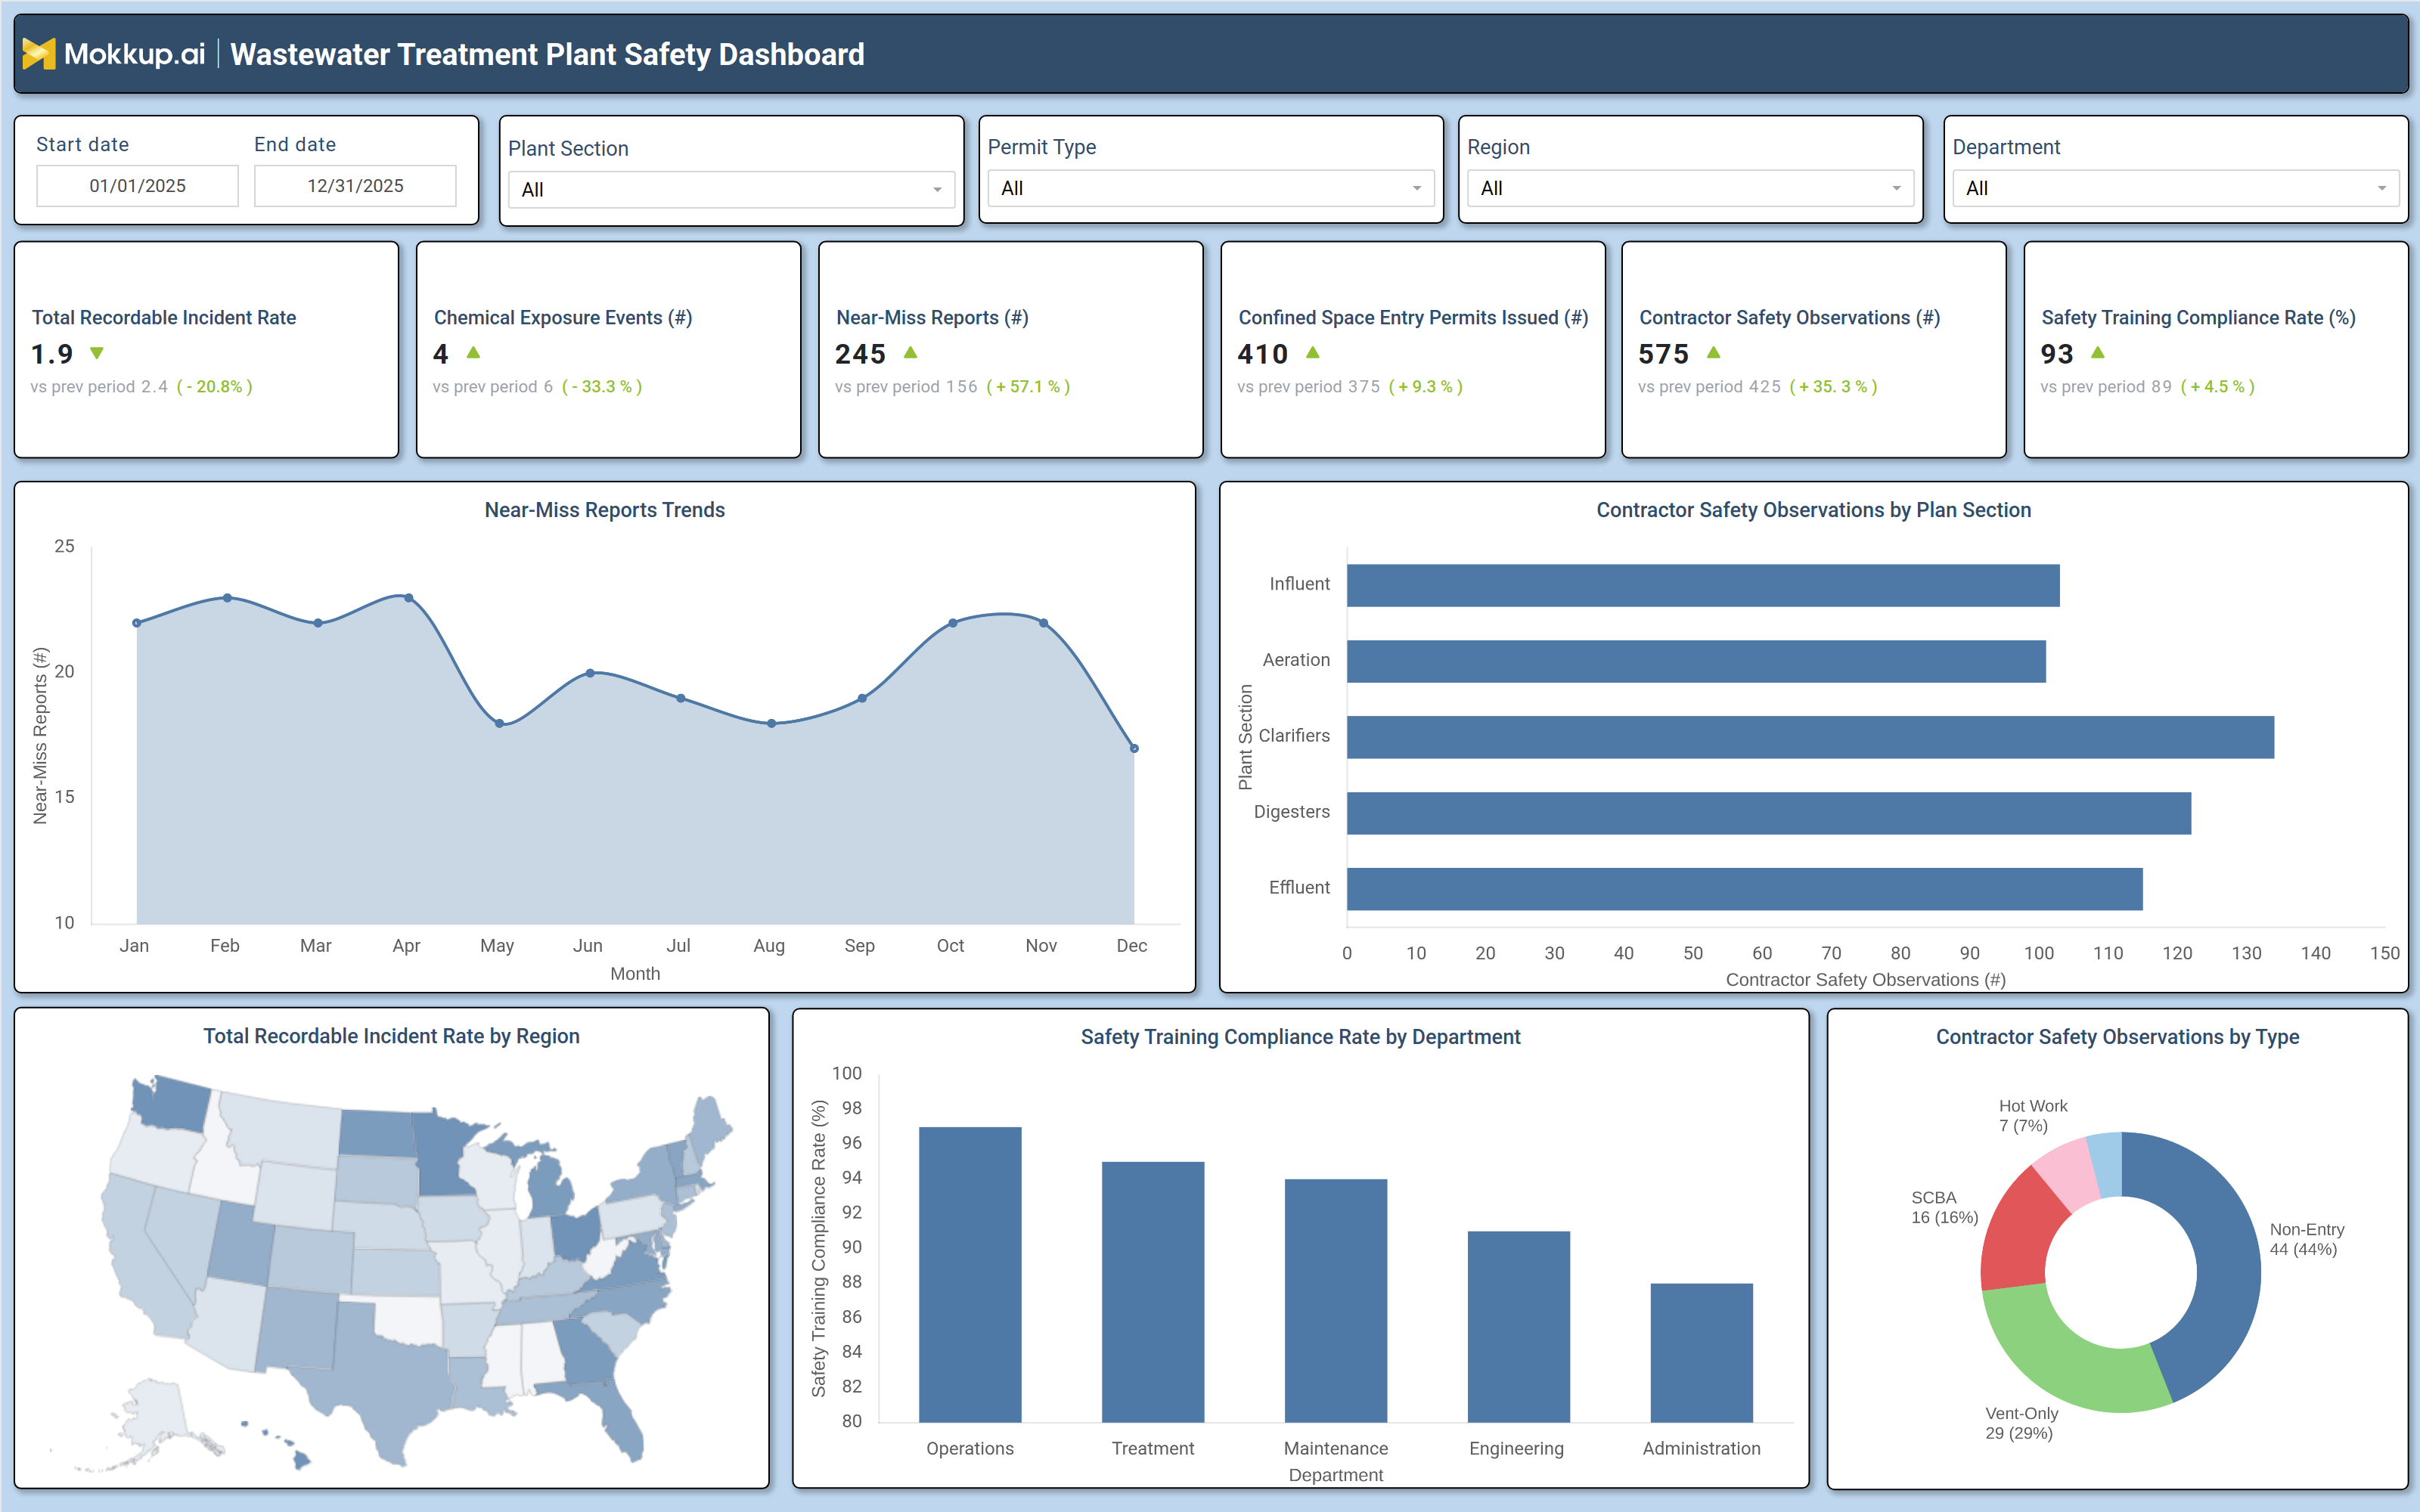Click the SCBA 16 (16%) label

[1944, 1207]
